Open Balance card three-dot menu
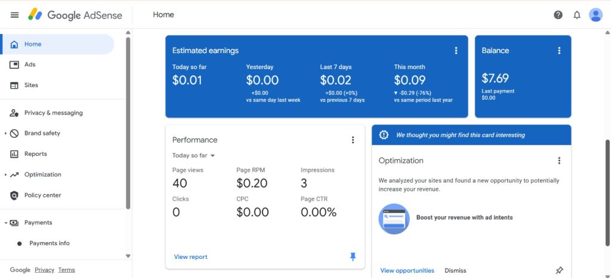 [559, 51]
